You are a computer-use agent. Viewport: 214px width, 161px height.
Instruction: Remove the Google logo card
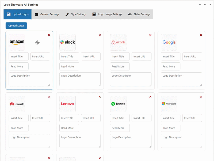[201, 35]
